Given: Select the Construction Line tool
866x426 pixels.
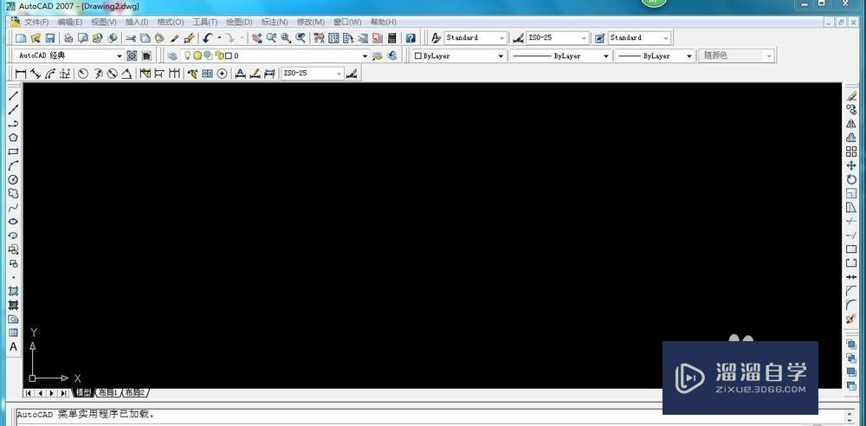Looking at the screenshot, I should point(13,110).
